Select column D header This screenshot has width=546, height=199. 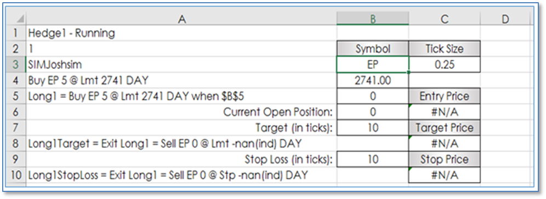[505, 19]
